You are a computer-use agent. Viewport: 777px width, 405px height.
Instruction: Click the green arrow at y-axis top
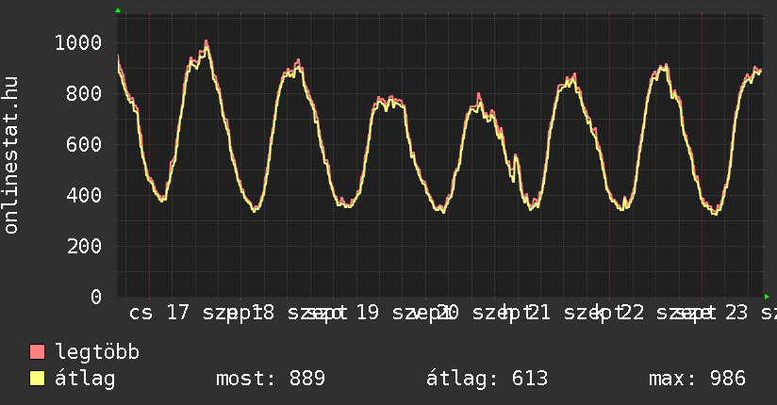pyautogui.click(x=118, y=10)
